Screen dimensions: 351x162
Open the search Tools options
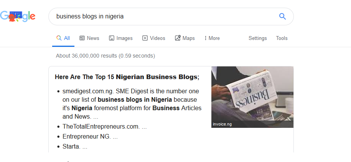point(282,38)
